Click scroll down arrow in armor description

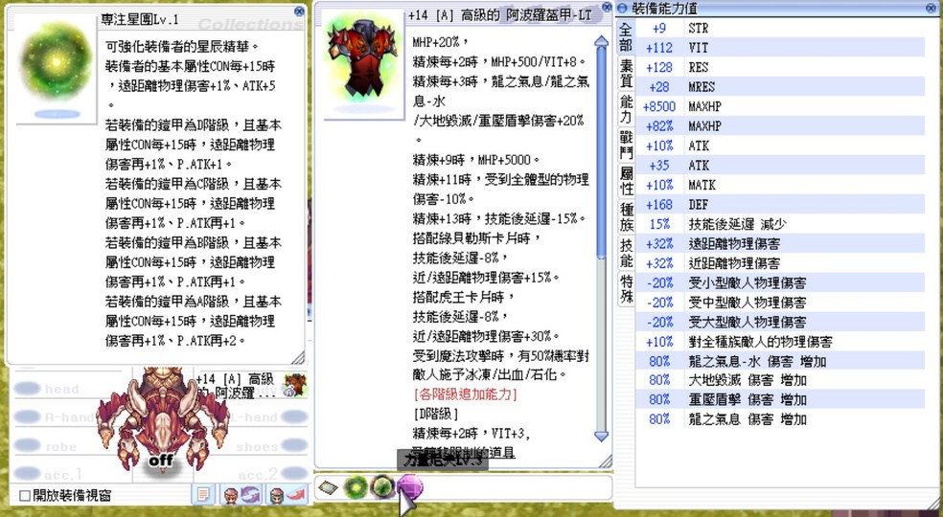(601, 436)
